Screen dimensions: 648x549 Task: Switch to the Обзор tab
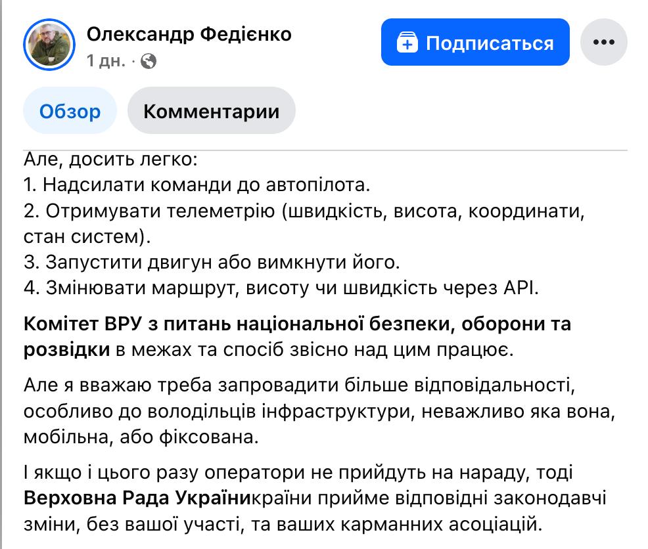pyautogui.click(x=70, y=111)
